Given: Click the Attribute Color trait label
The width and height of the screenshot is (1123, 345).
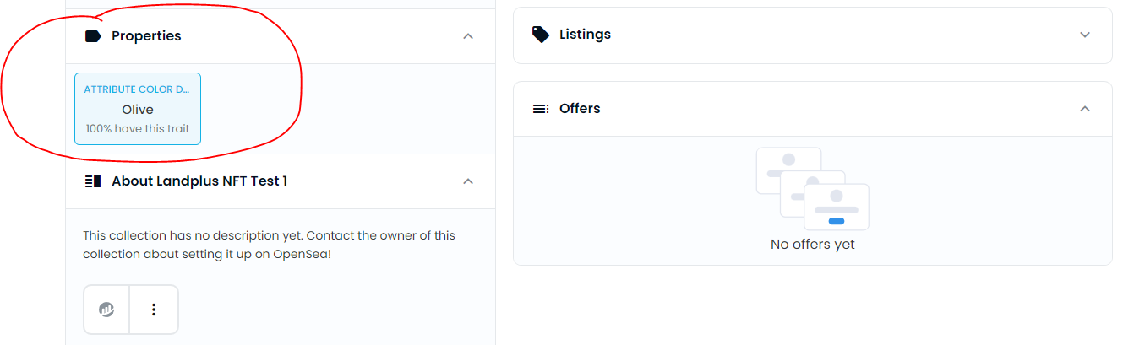Looking at the screenshot, I should point(137,89).
